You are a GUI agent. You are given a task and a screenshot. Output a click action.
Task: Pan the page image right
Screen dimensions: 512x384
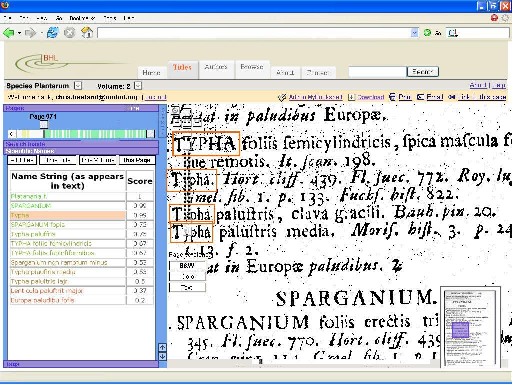point(197,123)
